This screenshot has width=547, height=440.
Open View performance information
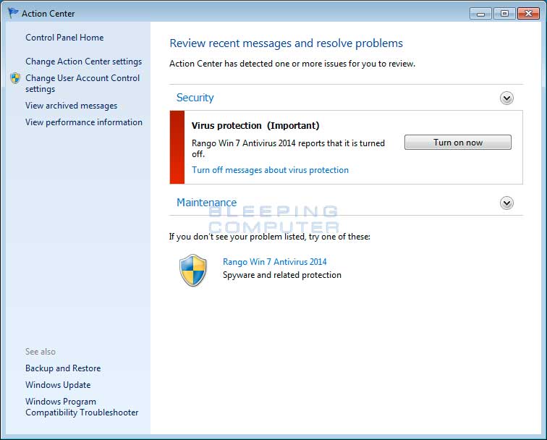coord(84,122)
